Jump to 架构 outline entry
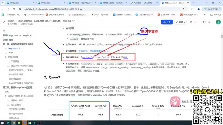This screenshot has width=223, height=125. point(7,92)
